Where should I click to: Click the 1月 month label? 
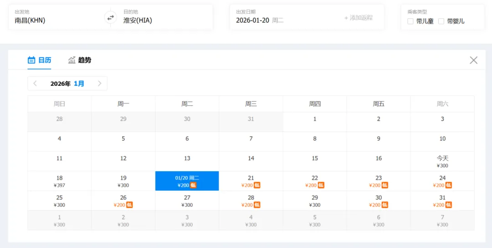(x=79, y=84)
